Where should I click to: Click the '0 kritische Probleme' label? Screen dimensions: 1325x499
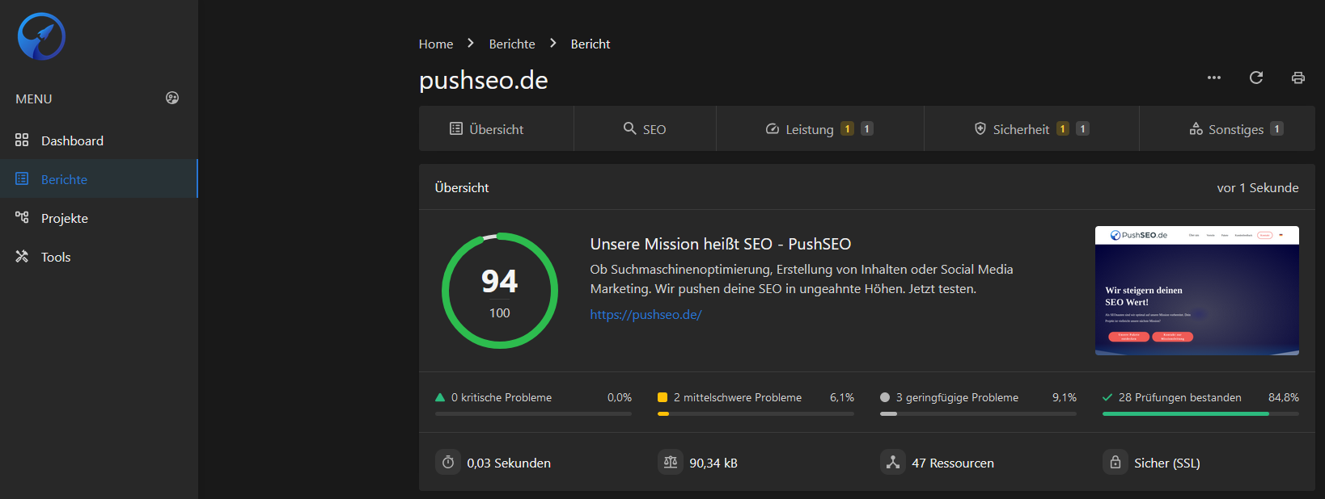(x=502, y=397)
